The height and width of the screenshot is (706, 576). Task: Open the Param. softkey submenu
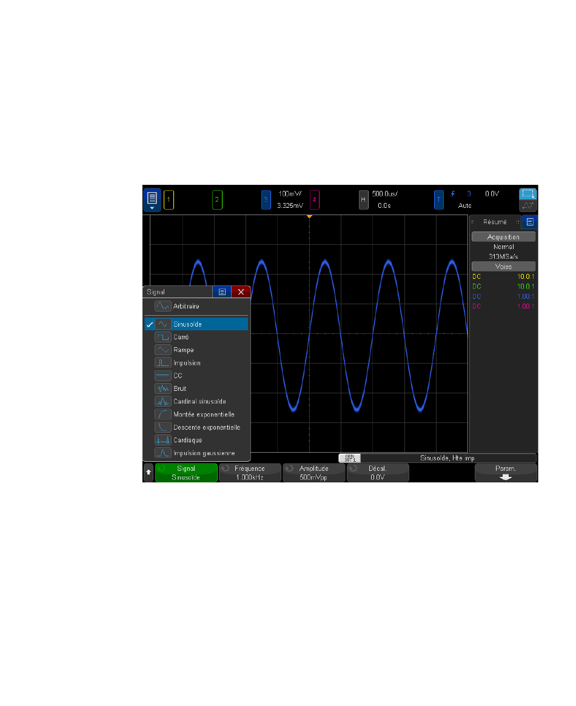pos(506,473)
